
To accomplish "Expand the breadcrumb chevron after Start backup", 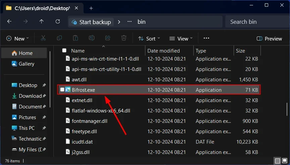I will coord(119,22).
